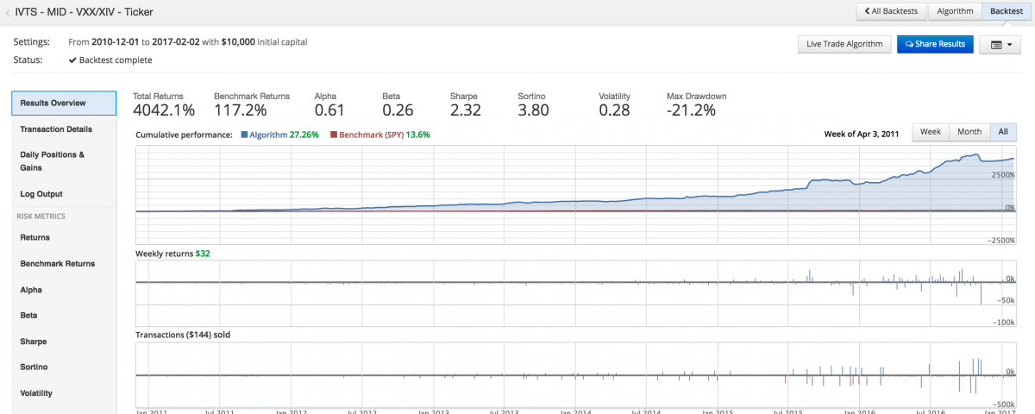Viewport: 1035px width, 414px height.
Task: Click the red Benchmark (SPY) legend swatch
Action: (335, 135)
